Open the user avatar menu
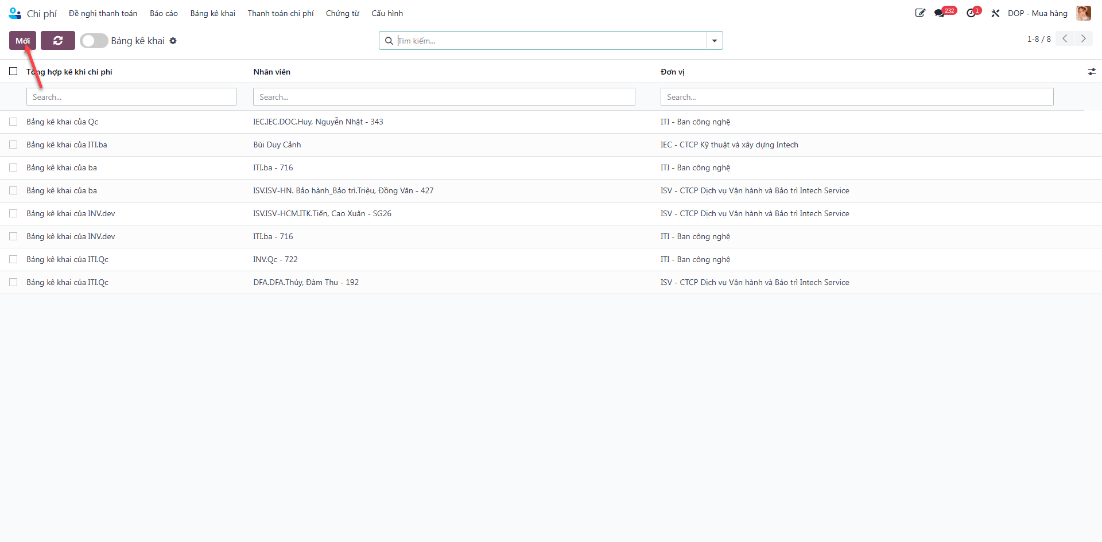 click(1083, 13)
